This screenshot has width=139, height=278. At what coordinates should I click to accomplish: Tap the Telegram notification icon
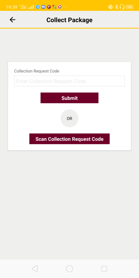[37, 7]
